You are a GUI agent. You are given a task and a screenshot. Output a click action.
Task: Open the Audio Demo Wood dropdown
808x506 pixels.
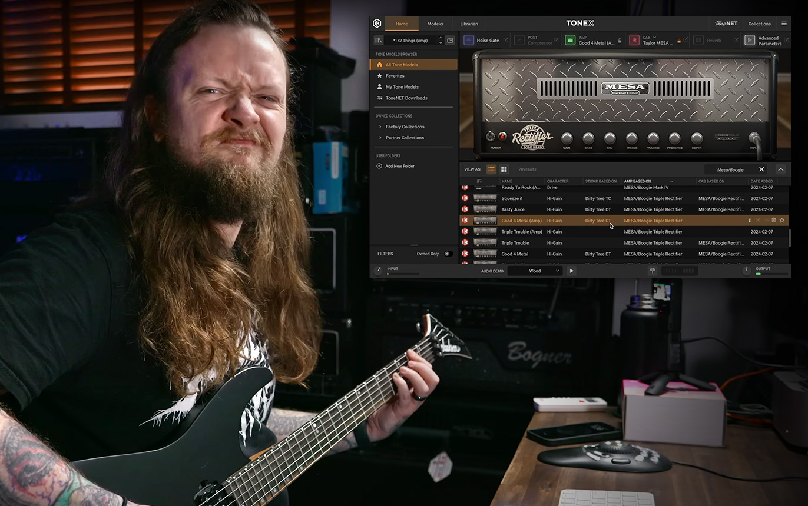coord(535,271)
